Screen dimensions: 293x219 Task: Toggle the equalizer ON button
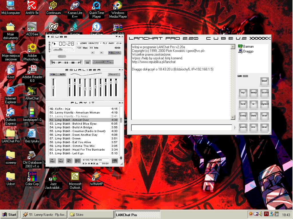pyautogui.click(x=53, y=74)
